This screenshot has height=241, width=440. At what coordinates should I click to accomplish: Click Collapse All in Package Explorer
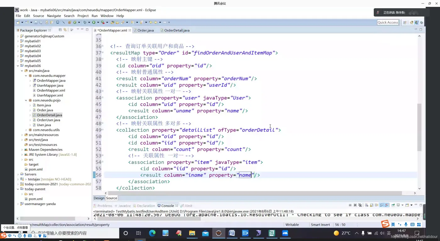point(60,30)
